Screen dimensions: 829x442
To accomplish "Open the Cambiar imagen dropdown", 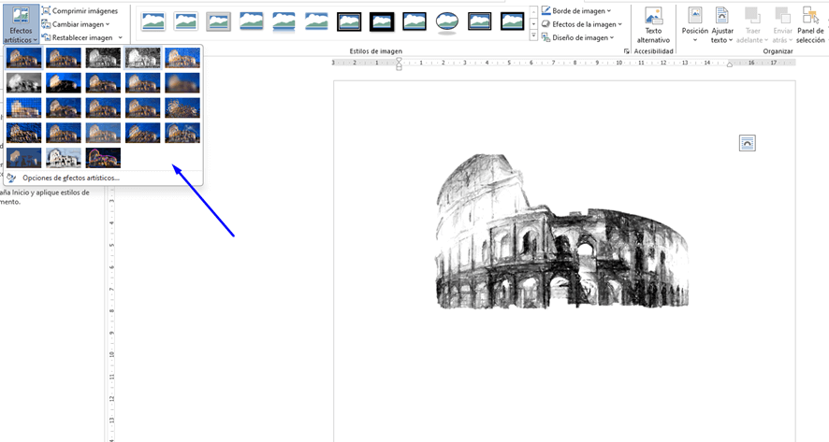I will [80, 23].
